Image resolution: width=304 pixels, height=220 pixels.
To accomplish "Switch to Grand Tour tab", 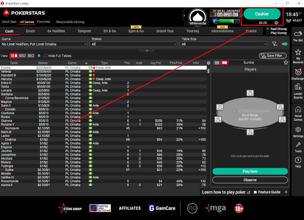I will (x=165, y=31).
